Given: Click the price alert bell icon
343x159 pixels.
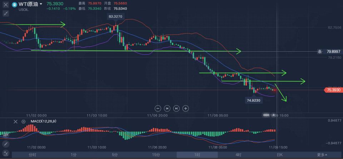Looking at the screenshot, I should point(320,51).
